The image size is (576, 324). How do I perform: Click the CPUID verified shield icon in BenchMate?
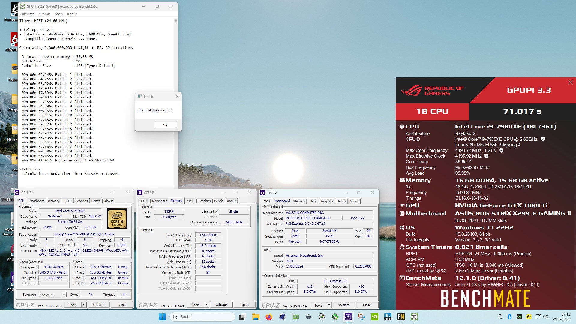point(543,139)
